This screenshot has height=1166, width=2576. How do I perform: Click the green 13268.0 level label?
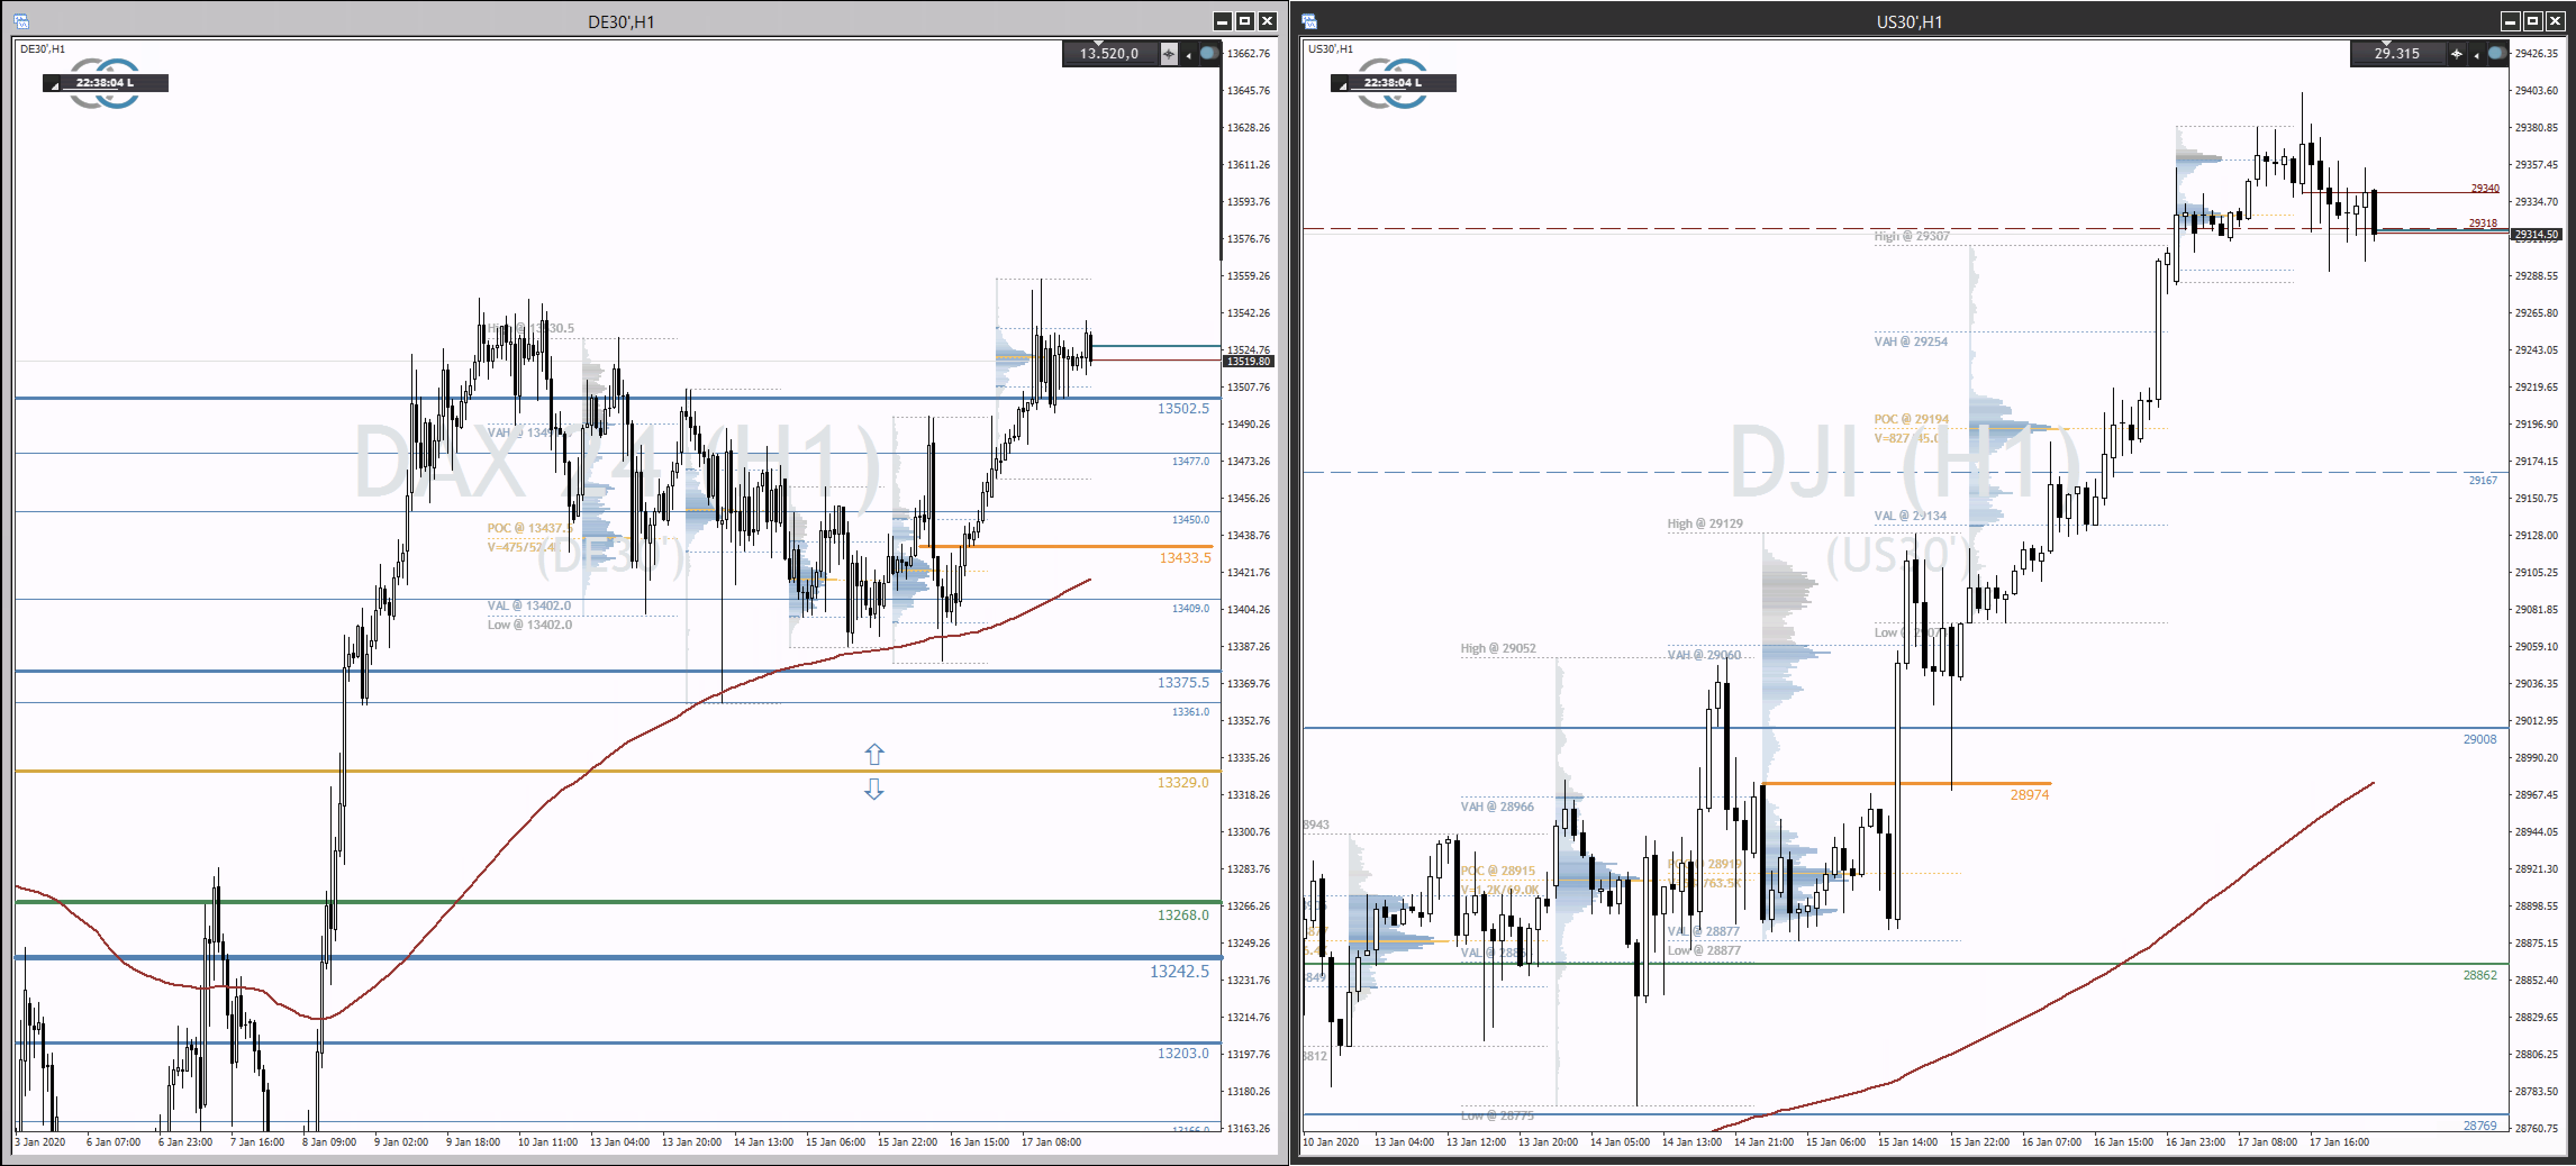[x=1183, y=915]
